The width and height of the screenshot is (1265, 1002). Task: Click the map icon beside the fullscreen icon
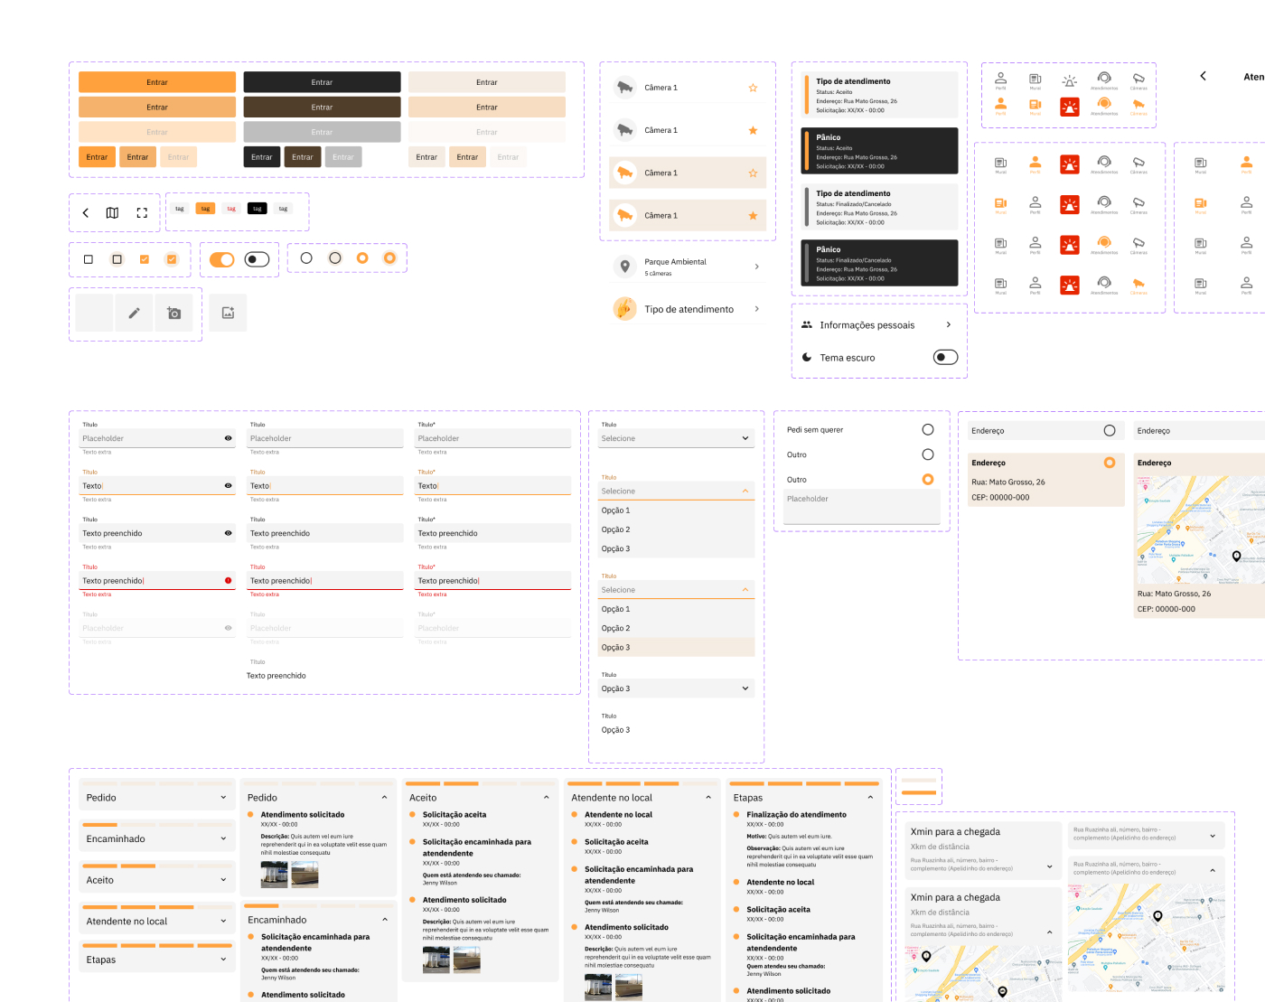click(112, 213)
